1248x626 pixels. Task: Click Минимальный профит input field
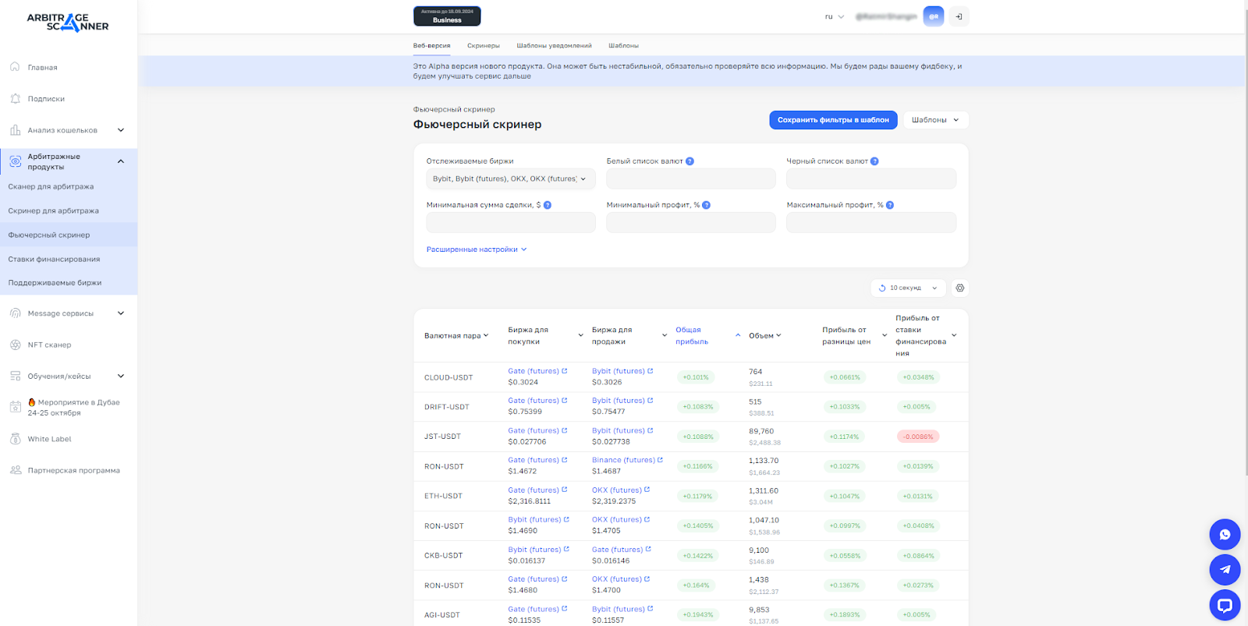click(x=691, y=222)
